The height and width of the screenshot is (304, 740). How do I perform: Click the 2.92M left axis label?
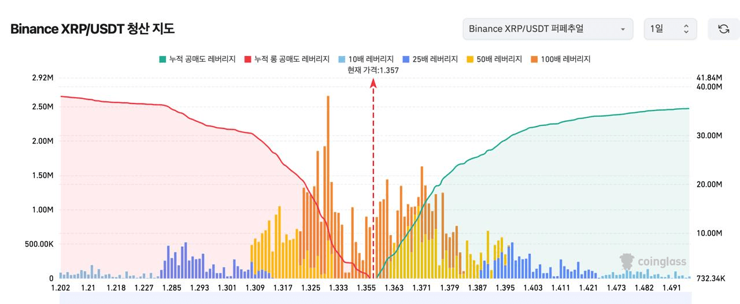pyautogui.click(x=43, y=77)
